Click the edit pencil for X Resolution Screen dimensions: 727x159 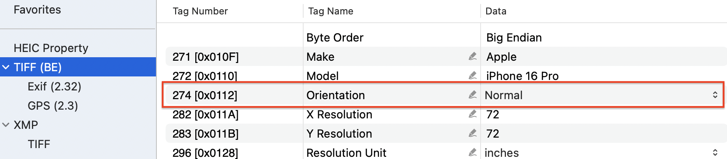472,114
